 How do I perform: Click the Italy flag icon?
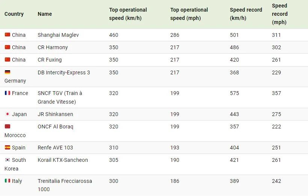(x=8, y=181)
